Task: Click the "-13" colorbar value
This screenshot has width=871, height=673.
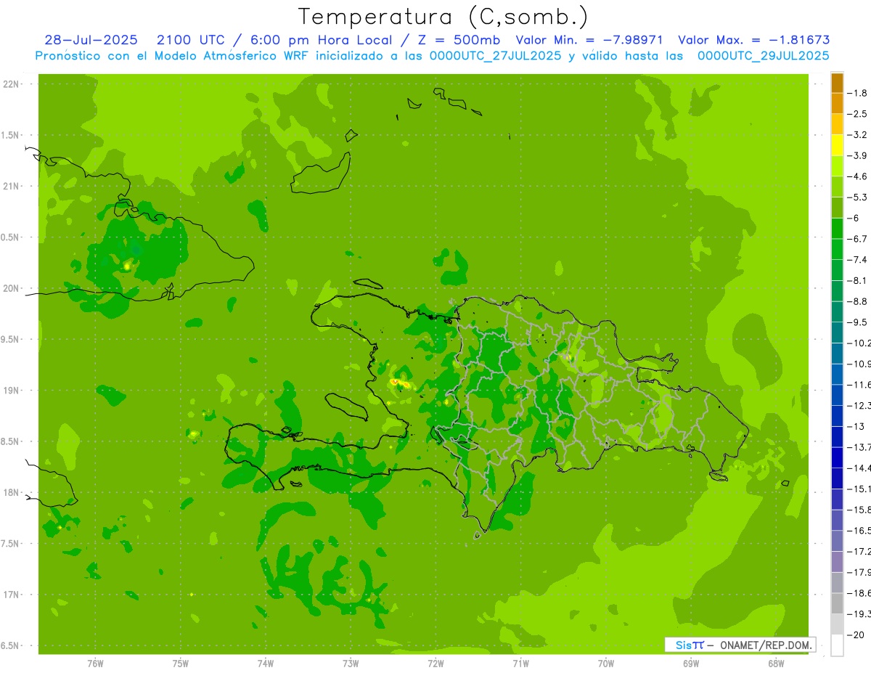Action: [854, 426]
